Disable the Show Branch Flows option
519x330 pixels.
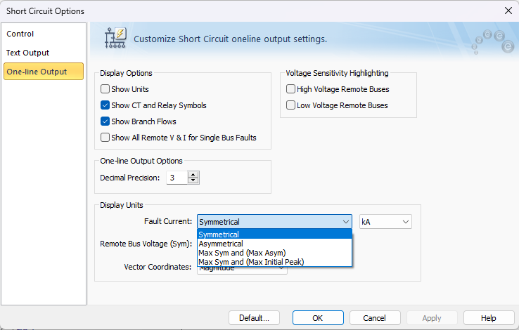105,121
